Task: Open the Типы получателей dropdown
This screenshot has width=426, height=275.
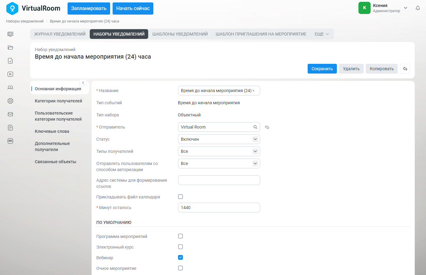Action: (219, 151)
